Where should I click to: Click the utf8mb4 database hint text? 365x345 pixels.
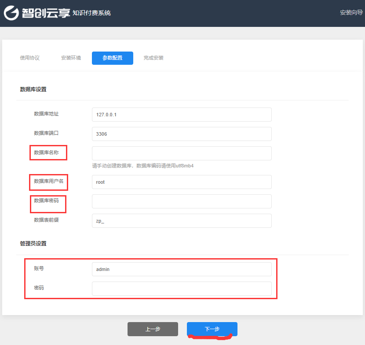(142, 166)
